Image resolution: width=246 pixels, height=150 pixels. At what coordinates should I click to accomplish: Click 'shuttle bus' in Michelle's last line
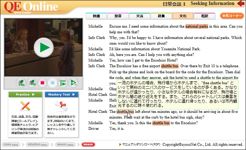pos(161,123)
